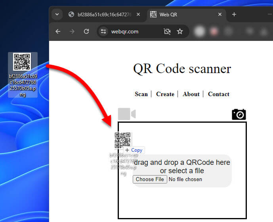Image resolution: width=273 pixels, height=222 pixels.
Task: View site information icon in address bar
Action: [103, 32]
